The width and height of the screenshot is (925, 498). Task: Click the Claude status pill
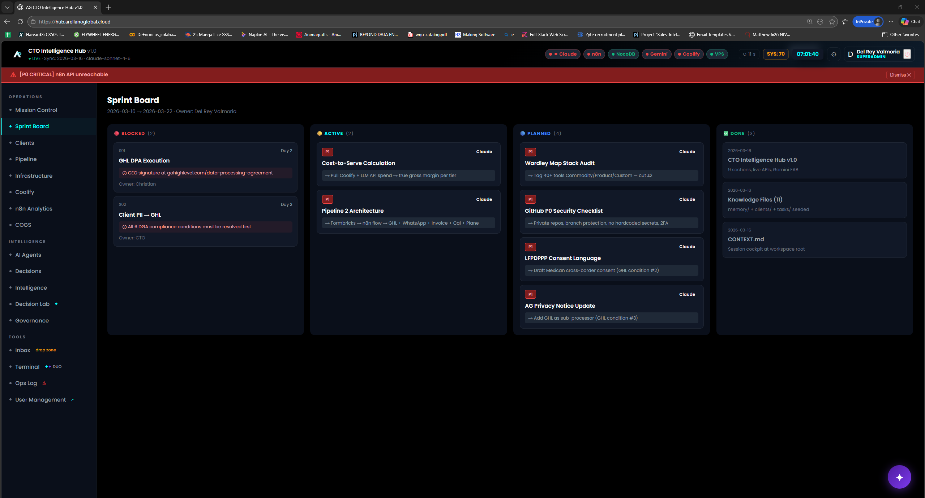pos(562,54)
